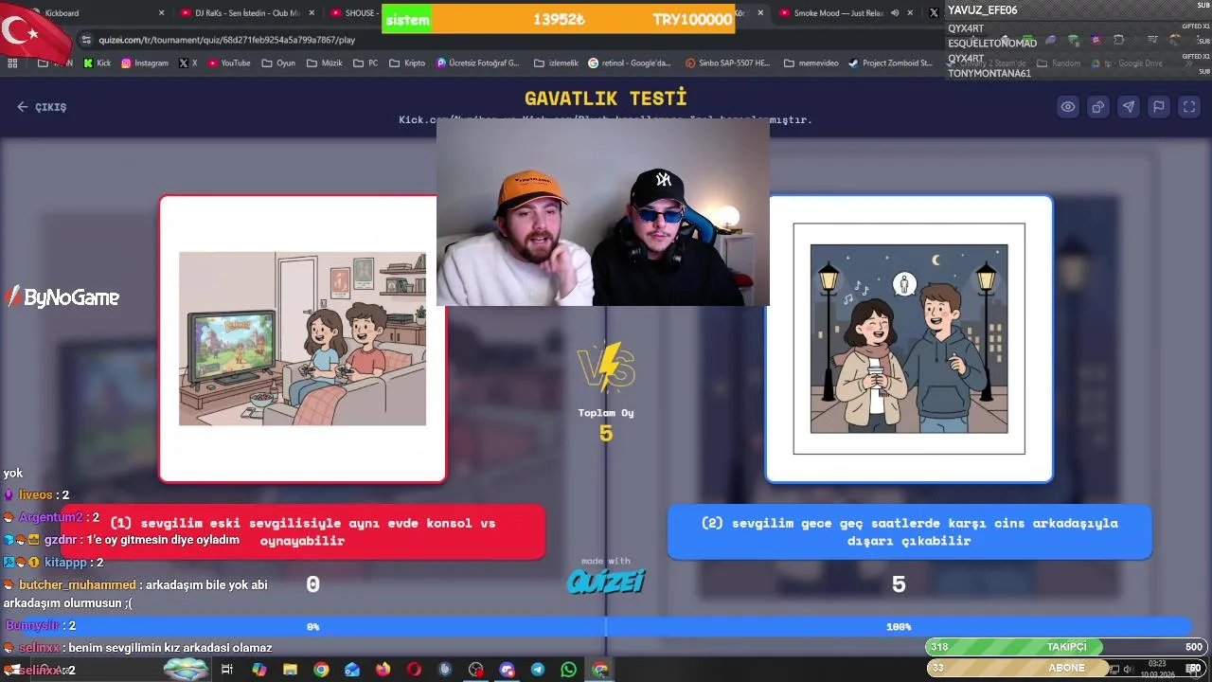Close the DJ RaKs tab
Image resolution: width=1212 pixels, height=682 pixels.
312,13
